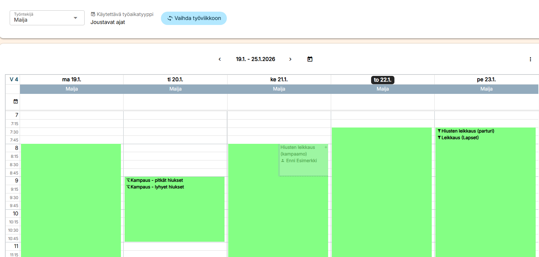
Task: Go to the previous week arrow
Action: (x=220, y=59)
